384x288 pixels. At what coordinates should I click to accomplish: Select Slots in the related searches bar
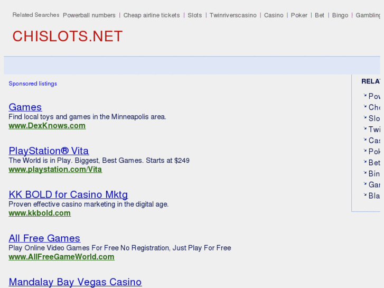[195, 15]
